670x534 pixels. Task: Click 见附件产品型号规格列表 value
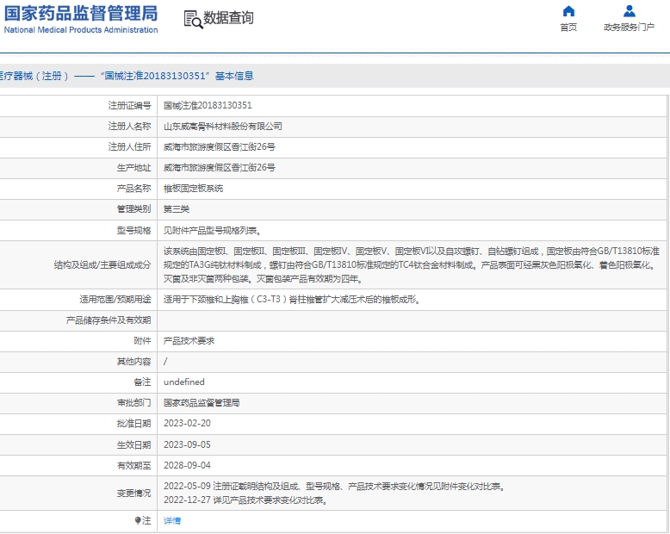point(213,231)
